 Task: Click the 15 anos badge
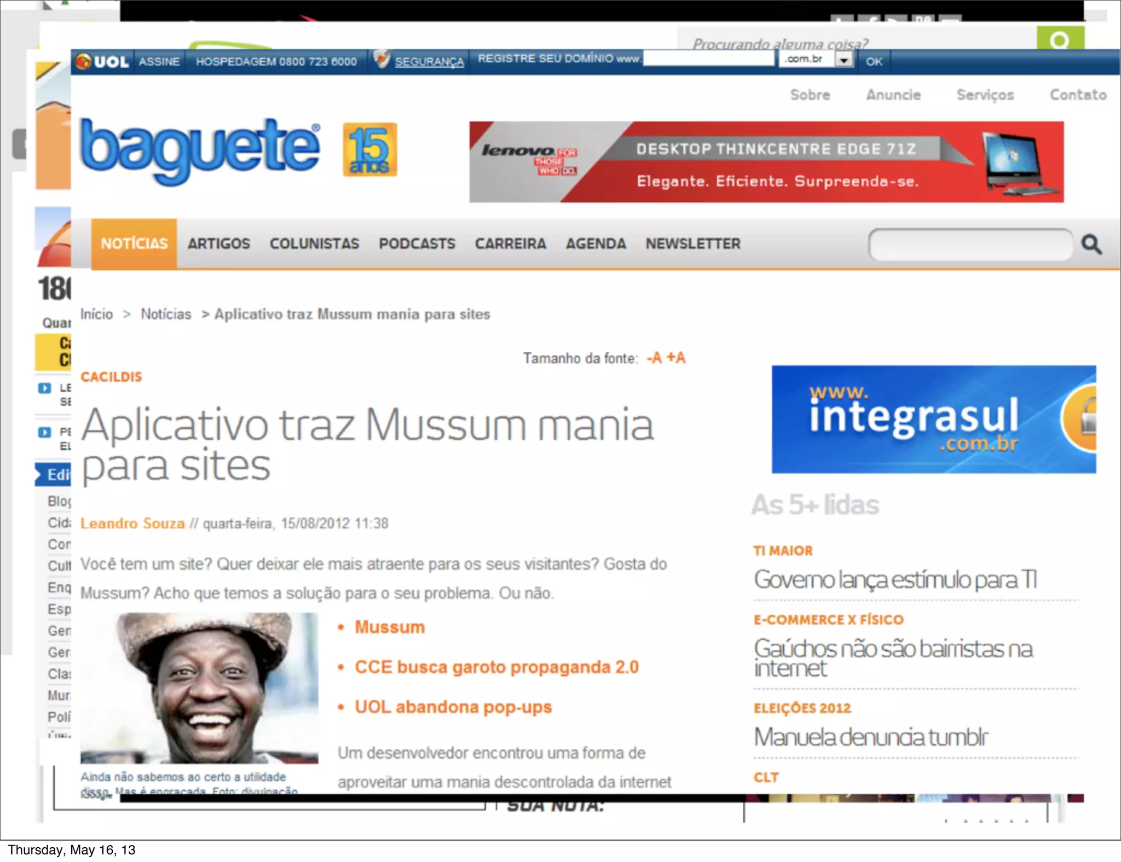pyautogui.click(x=369, y=149)
